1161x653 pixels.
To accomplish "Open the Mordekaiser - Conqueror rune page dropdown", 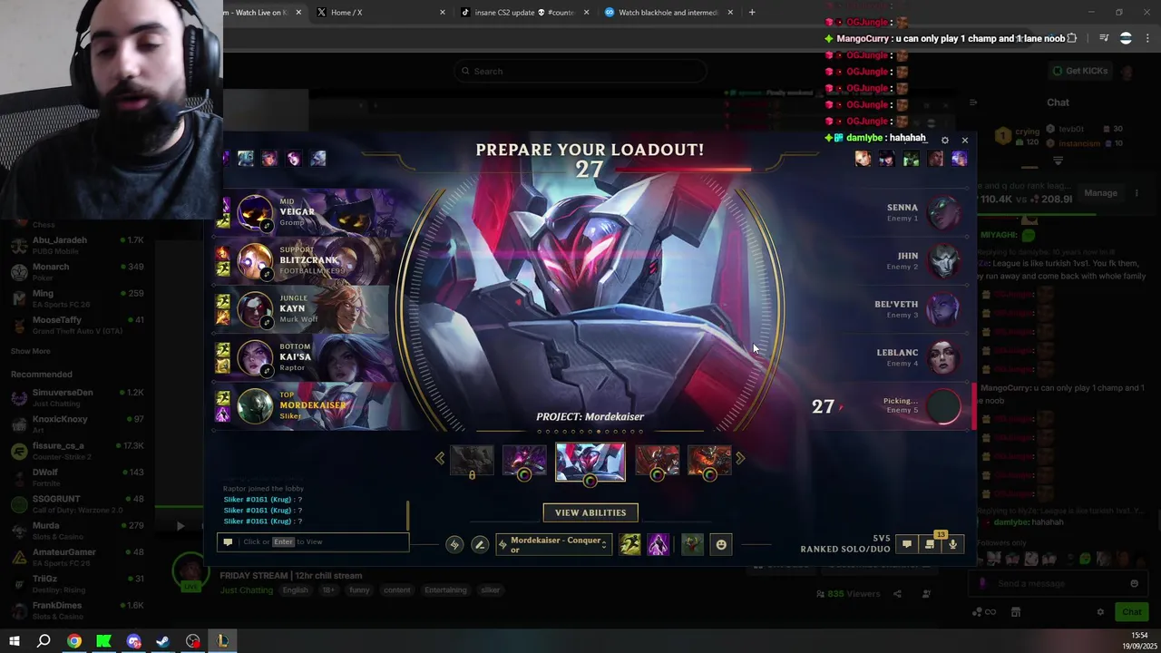I will [553, 544].
